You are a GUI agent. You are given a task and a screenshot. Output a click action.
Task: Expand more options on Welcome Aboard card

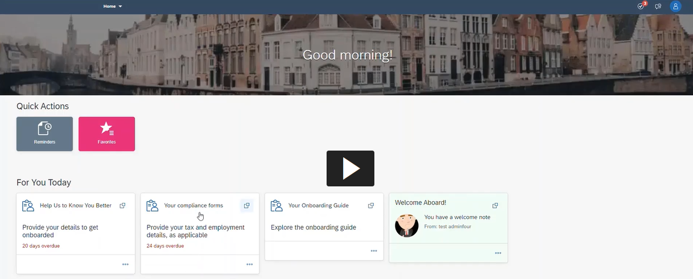[498, 253]
